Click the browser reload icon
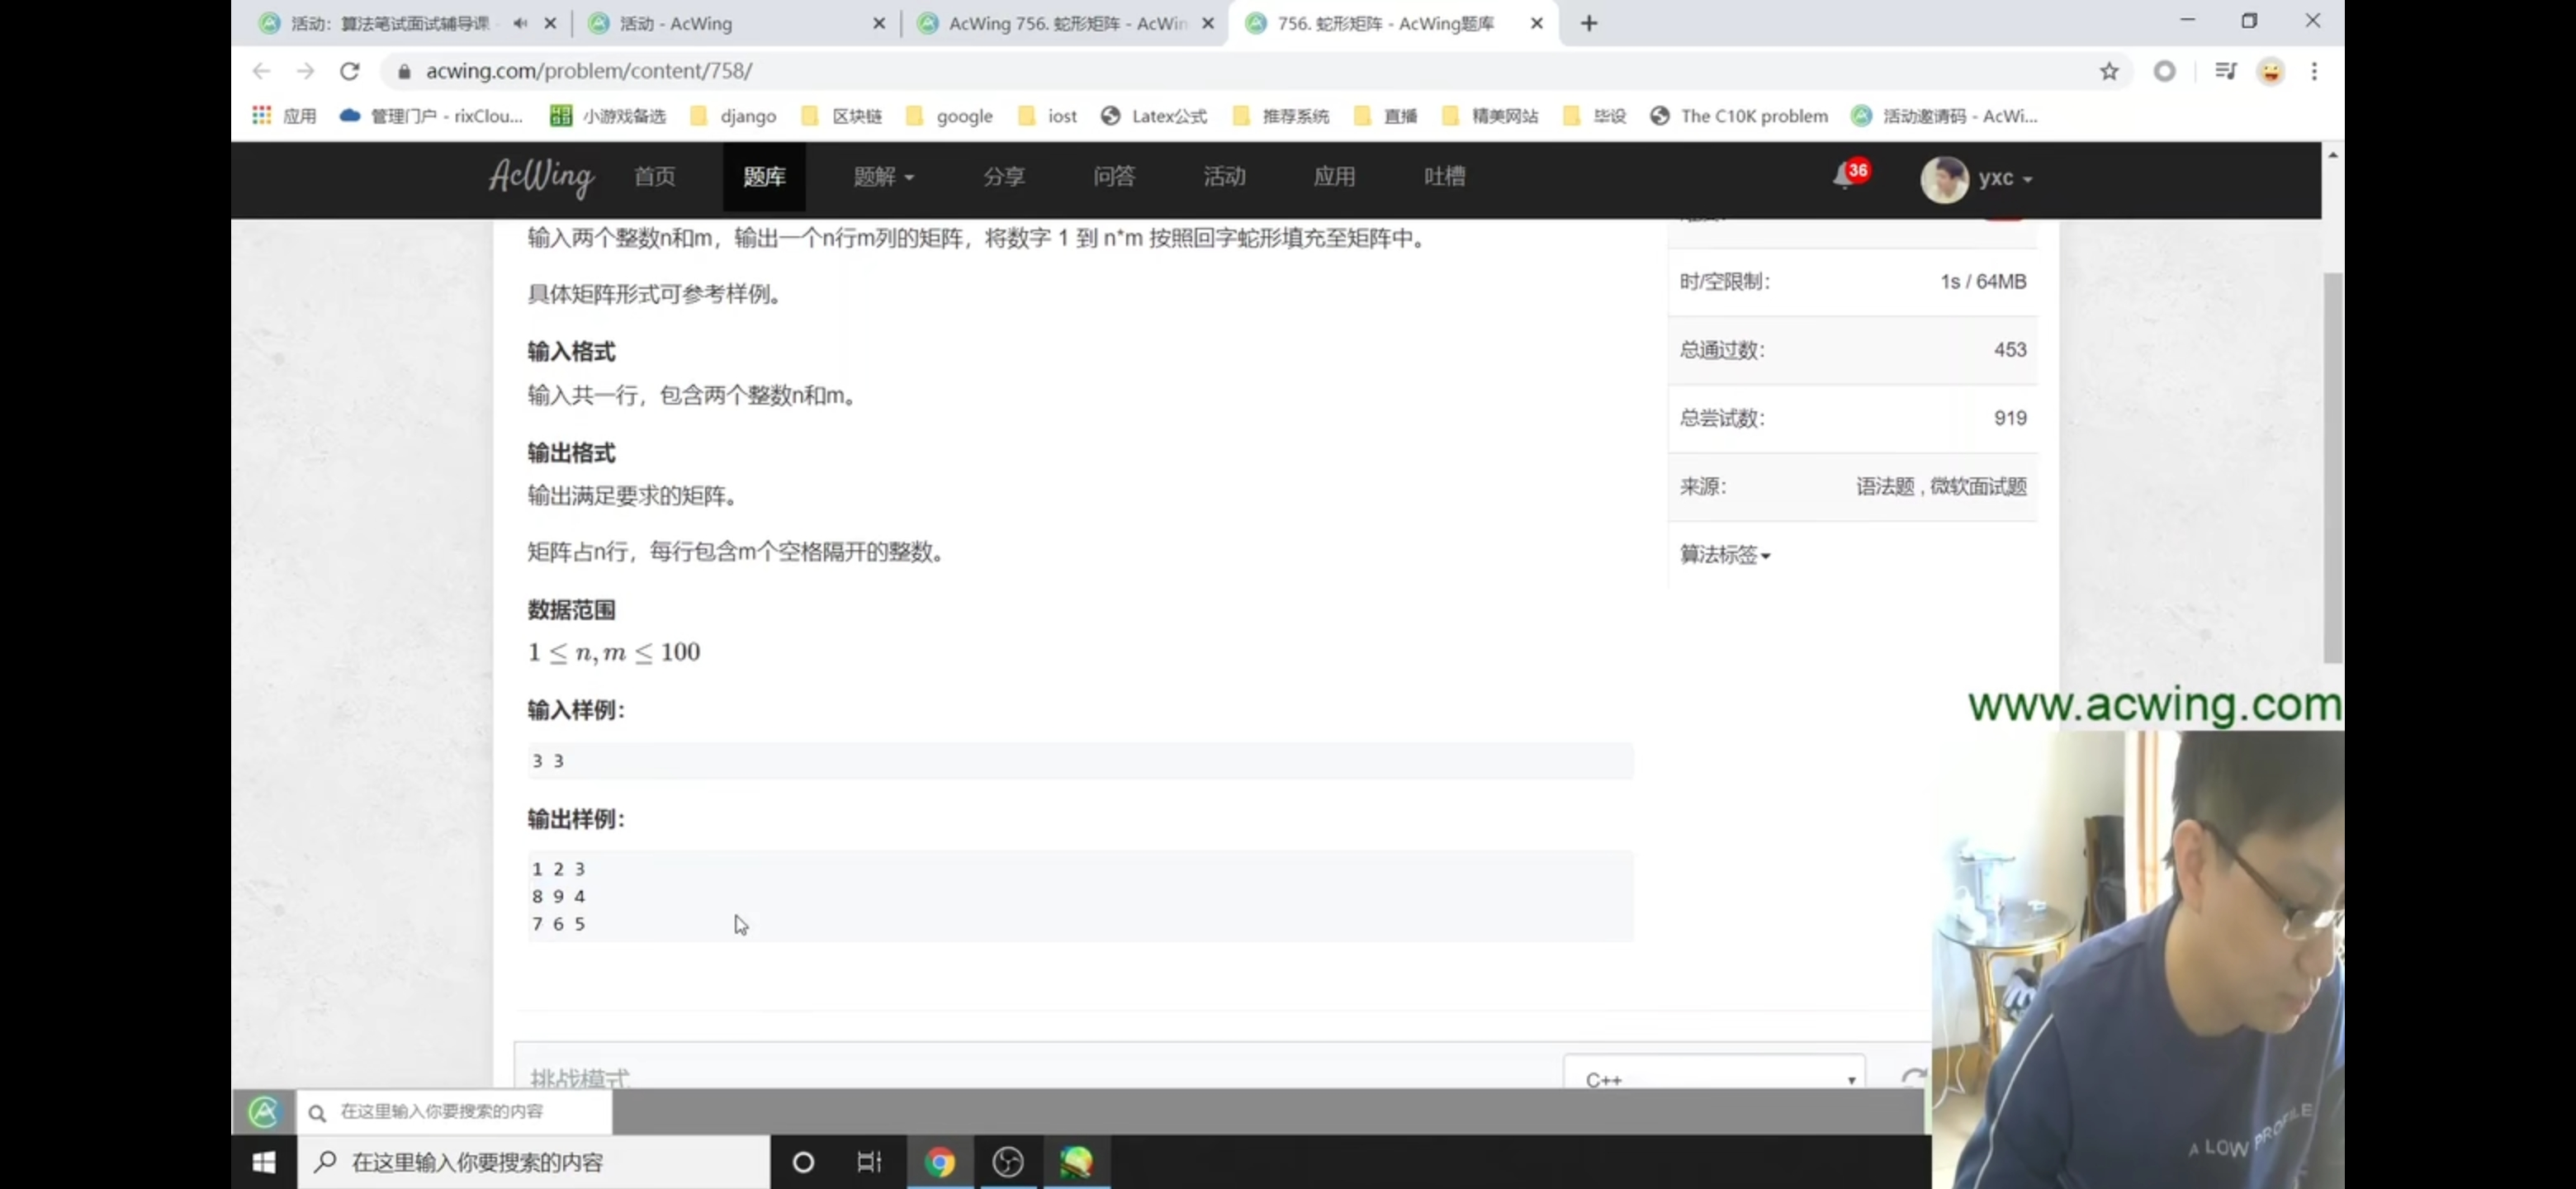 [349, 71]
